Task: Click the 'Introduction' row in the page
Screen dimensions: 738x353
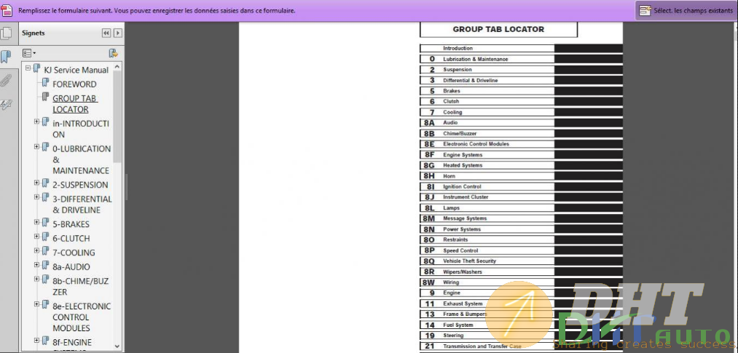Action: tap(487, 49)
